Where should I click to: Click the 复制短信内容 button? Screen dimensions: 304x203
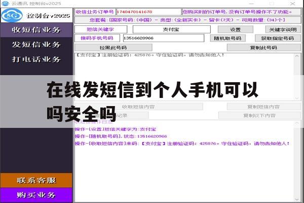coord(263,107)
